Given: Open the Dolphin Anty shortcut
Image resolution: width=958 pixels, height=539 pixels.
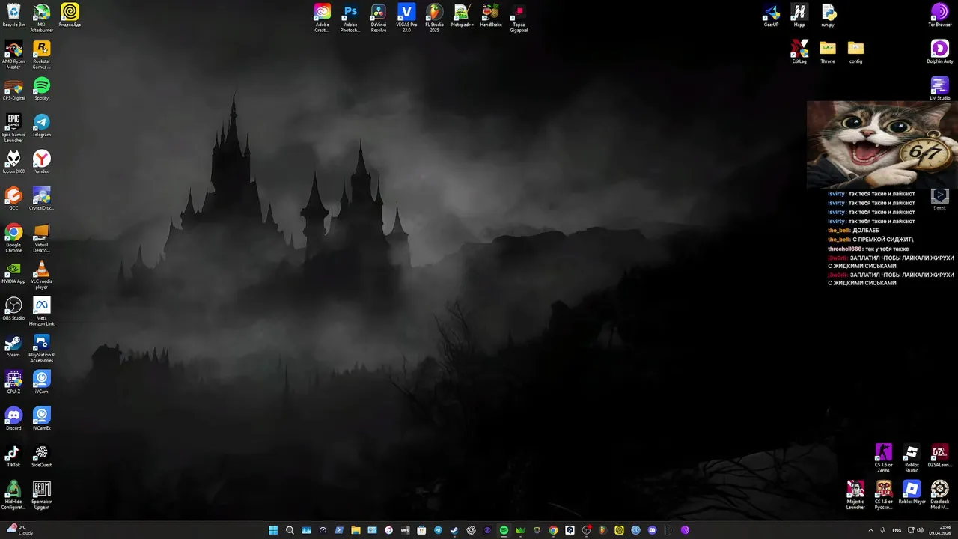Looking at the screenshot, I should point(940,52).
